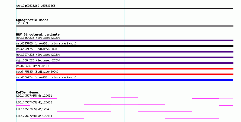
Task: Click the center tick mark on the ruler
Action: coord(125,8)
